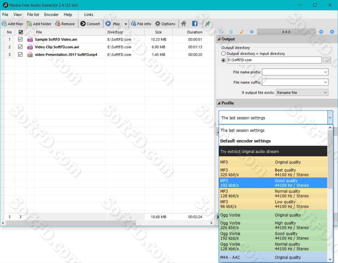Viewport: 338px width, 263px height.
Task: Select 'The last session settings' list item
Action: point(273,130)
